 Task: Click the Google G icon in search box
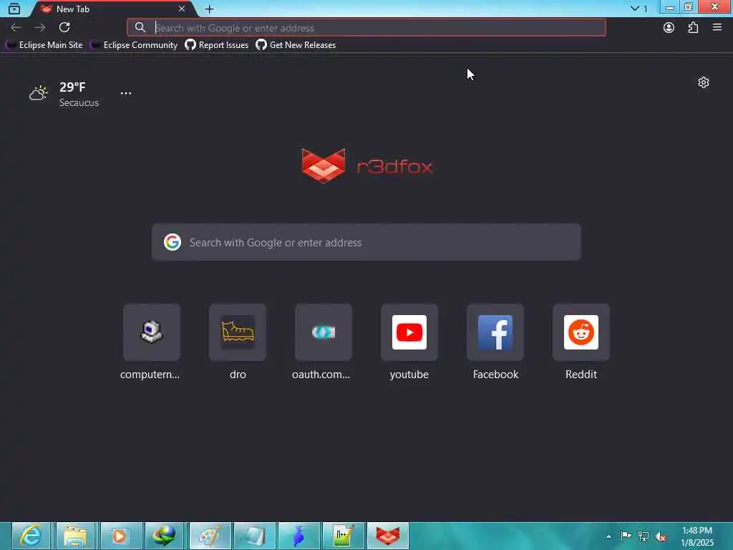[x=173, y=242]
